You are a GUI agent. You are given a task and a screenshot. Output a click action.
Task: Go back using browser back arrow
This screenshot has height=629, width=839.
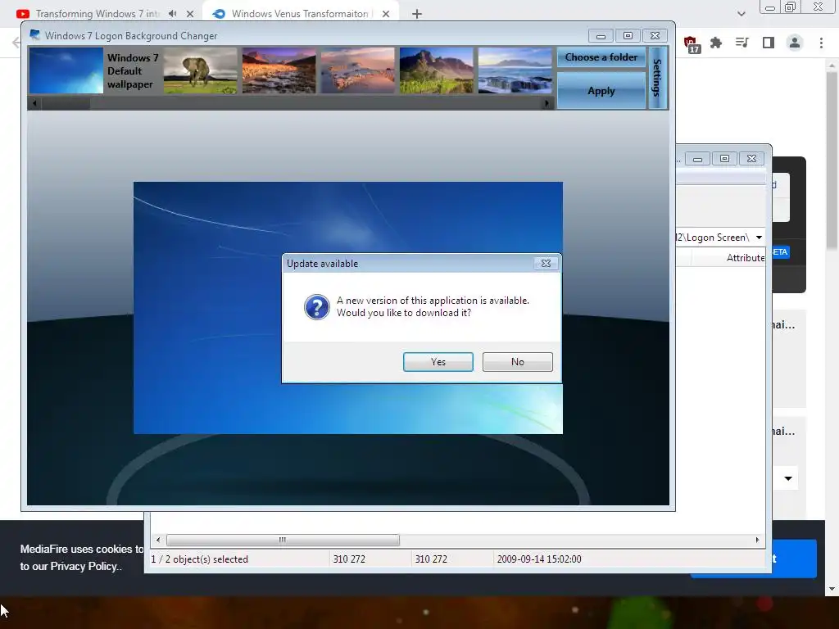(x=16, y=43)
